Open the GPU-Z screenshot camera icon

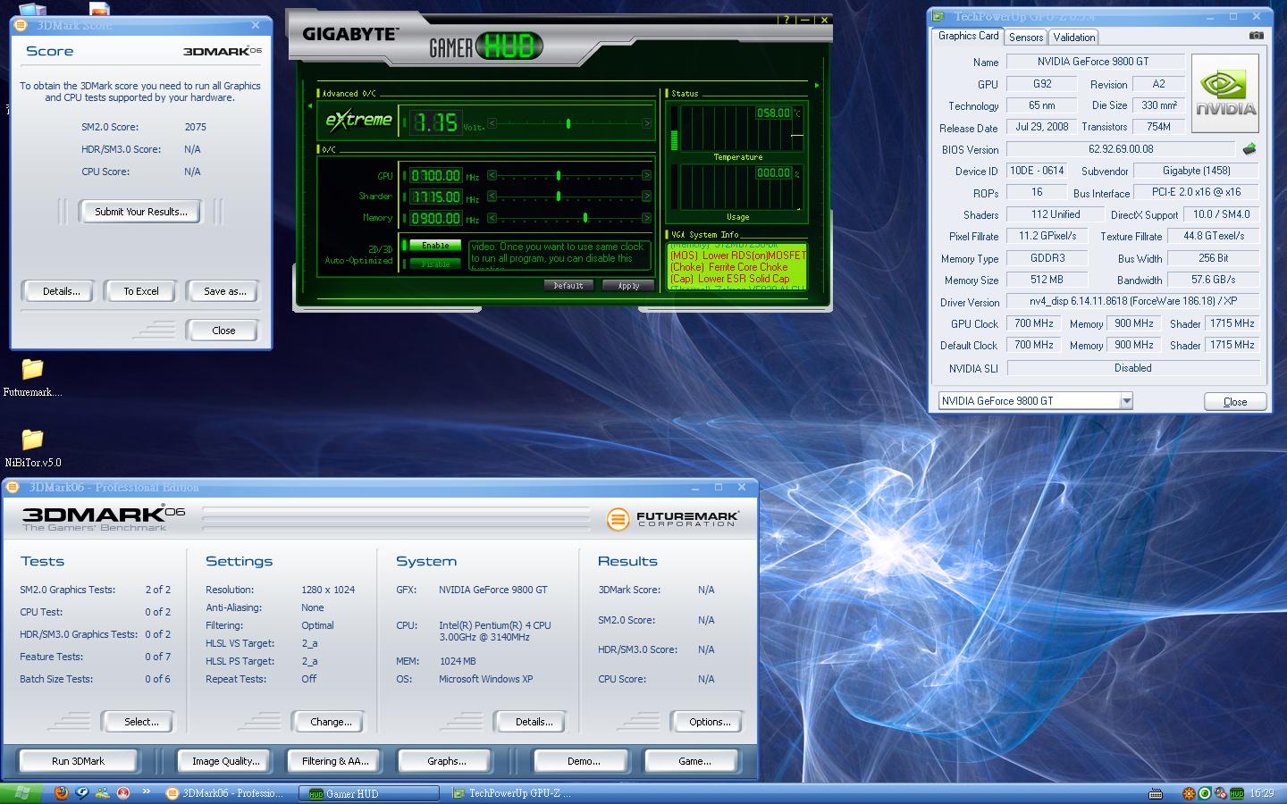tap(1256, 36)
